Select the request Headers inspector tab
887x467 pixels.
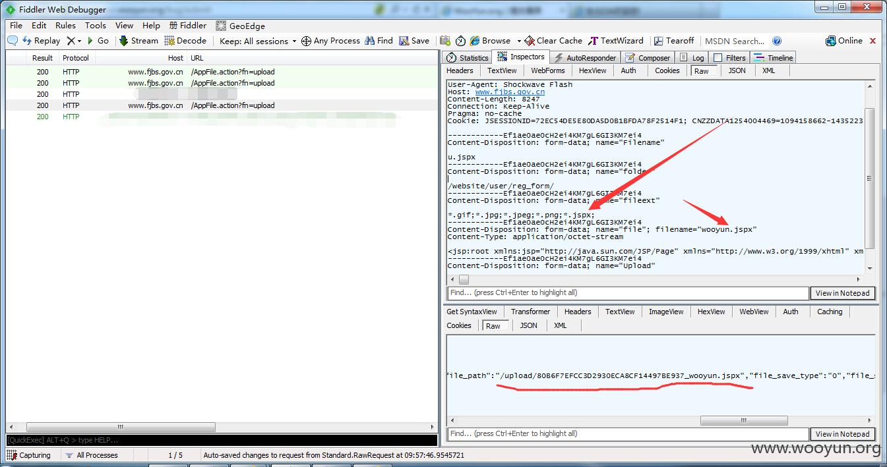click(460, 70)
